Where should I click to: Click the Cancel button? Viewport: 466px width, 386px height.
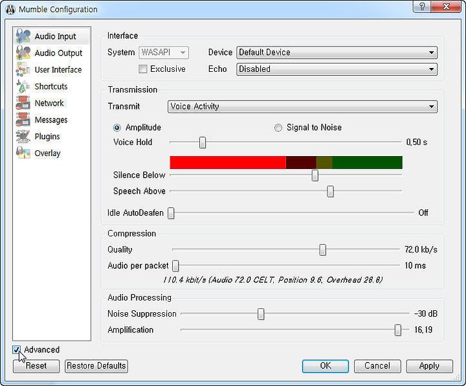pos(377,366)
